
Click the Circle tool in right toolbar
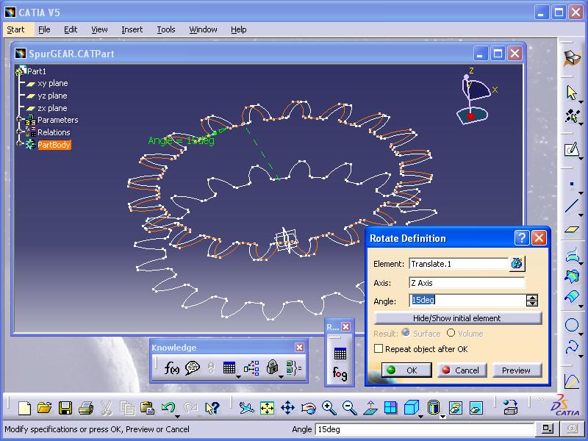(x=572, y=325)
